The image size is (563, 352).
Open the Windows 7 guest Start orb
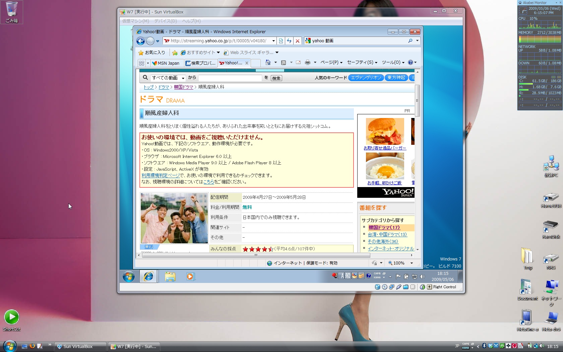point(129,277)
